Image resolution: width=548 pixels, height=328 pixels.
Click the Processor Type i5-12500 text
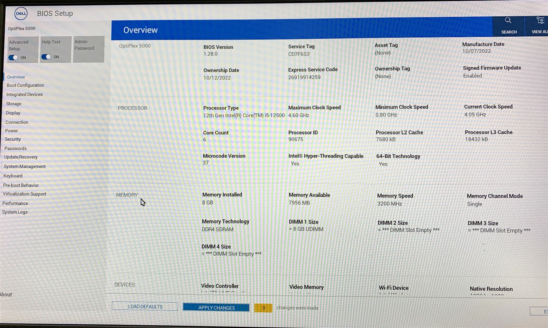pyautogui.click(x=244, y=115)
